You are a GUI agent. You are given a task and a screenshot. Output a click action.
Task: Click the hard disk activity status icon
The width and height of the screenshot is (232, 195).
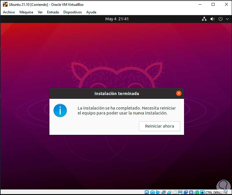coord(147,192)
